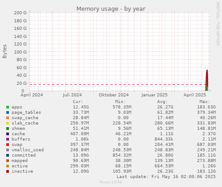Click swap max value 687.03M
The image size is (222, 187).
206,145
